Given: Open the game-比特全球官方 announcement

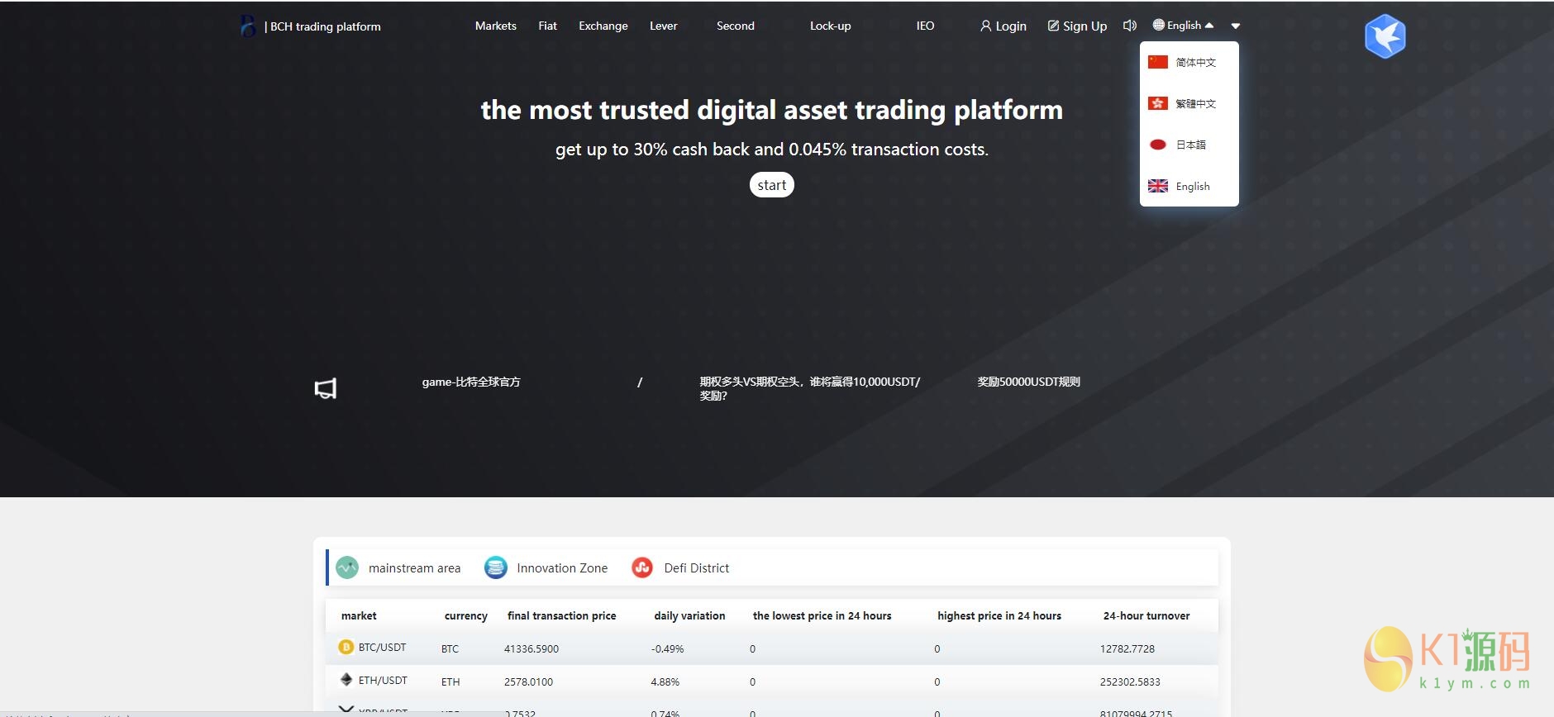Looking at the screenshot, I should click(x=471, y=382).
